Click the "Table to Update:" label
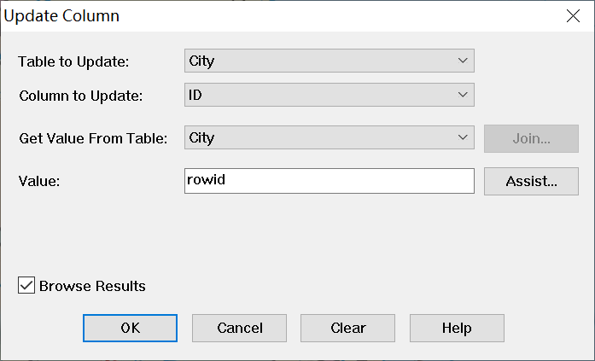 73,61
